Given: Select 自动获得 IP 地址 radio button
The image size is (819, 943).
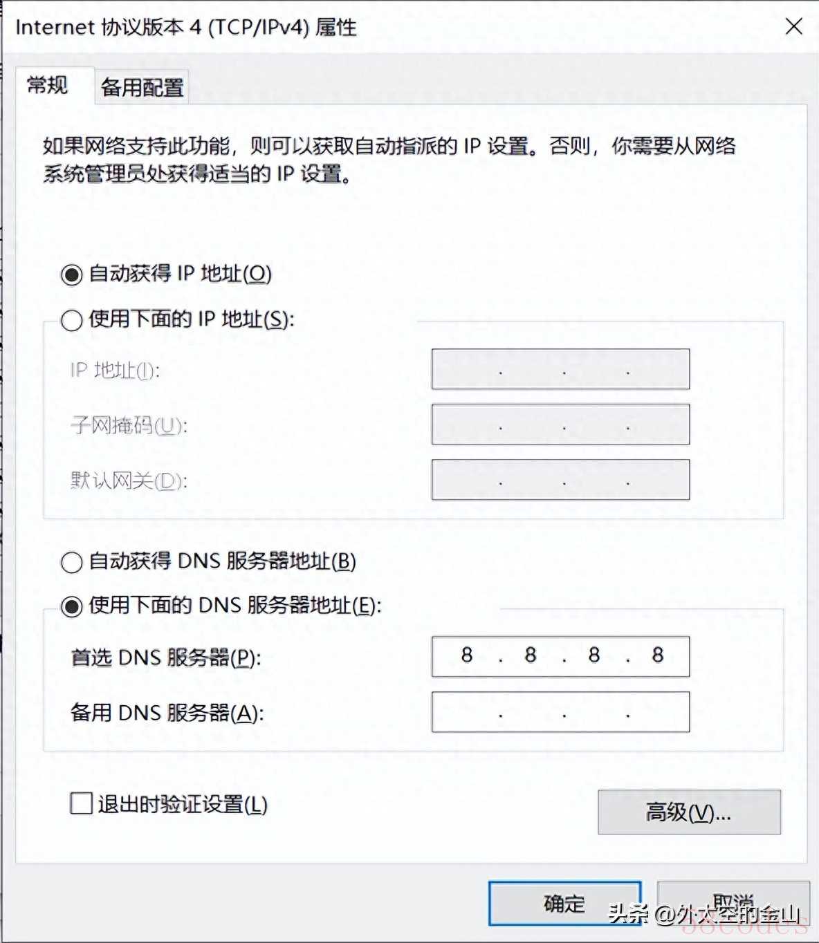Looking at the screenshot, I should click(x=71, y=274).
